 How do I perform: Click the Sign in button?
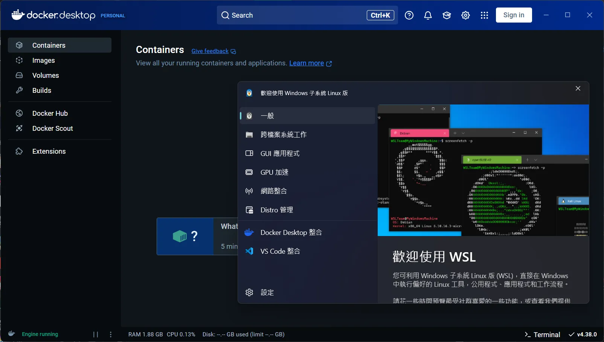514,15
